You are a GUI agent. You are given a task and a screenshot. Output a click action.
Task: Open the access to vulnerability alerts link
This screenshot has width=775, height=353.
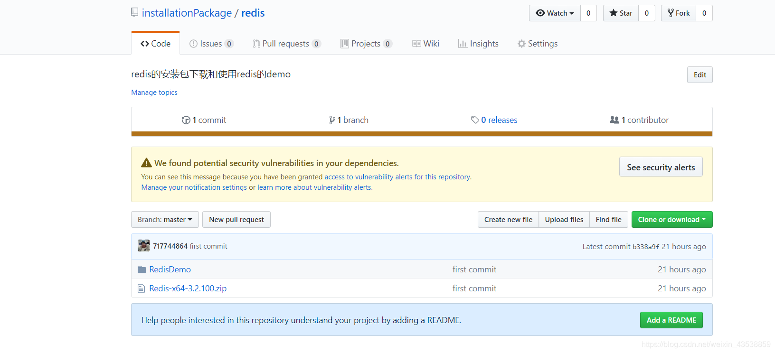398,177
